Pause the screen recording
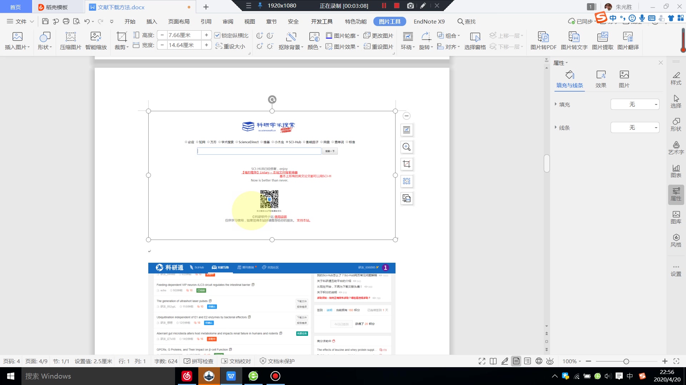Image resolution: width=686 pixels, height=385 pixels. (x=384, y=6)
